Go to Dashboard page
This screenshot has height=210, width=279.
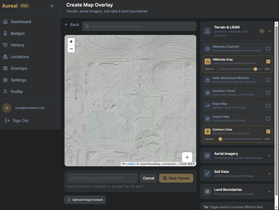pyautogui.click(x=21, y=22)
